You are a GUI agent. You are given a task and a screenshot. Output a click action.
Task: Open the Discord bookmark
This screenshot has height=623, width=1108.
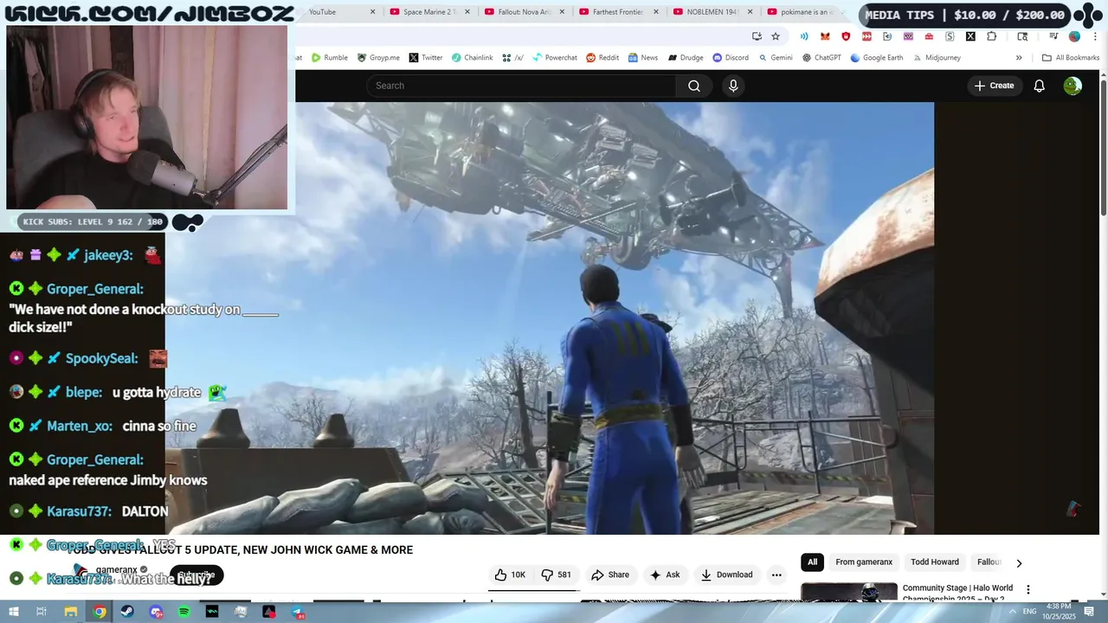point(731,58)
